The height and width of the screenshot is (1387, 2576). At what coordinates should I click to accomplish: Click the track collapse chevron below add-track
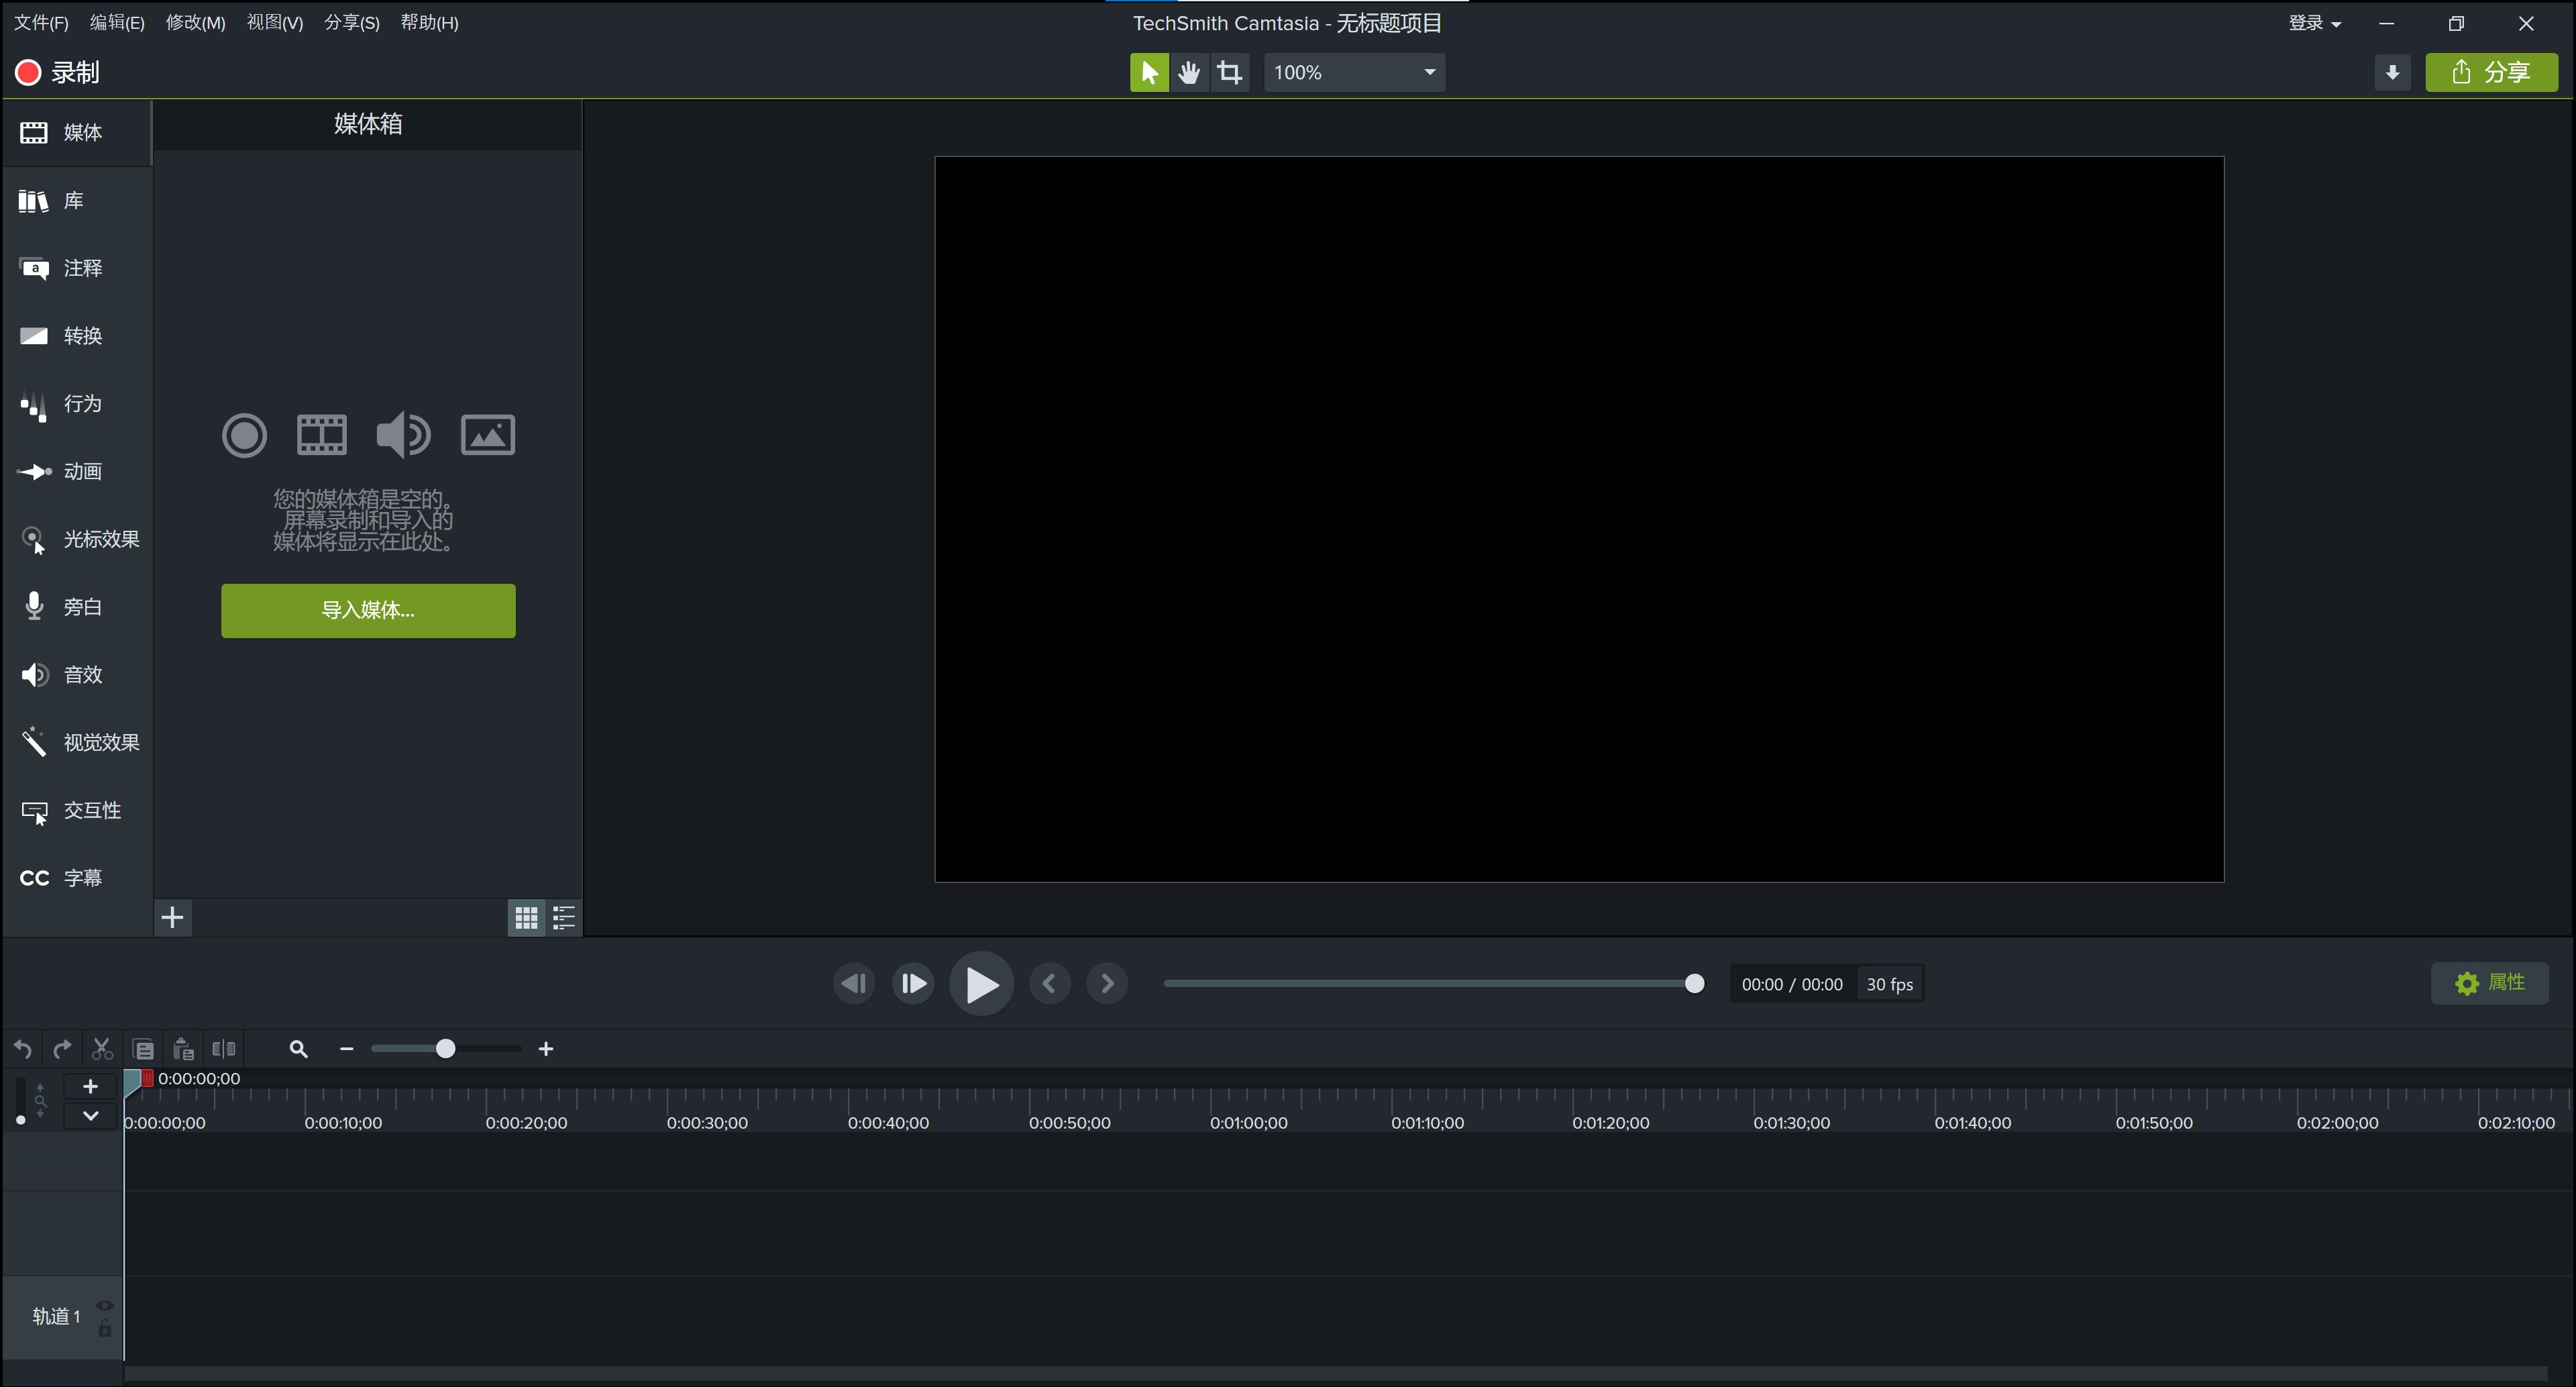tap(90, 1116)
